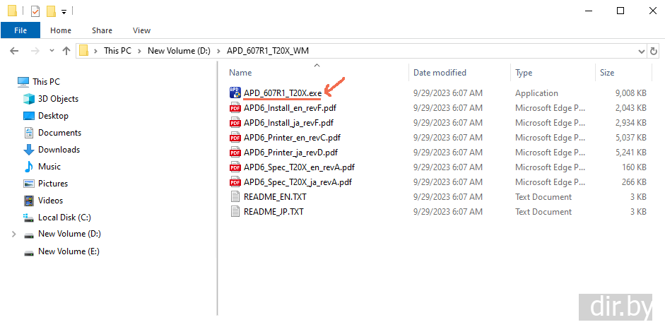Click the 3D Objects cube icon

(x=28, y=99)
